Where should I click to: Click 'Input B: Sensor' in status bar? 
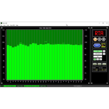tap(28, 86)
